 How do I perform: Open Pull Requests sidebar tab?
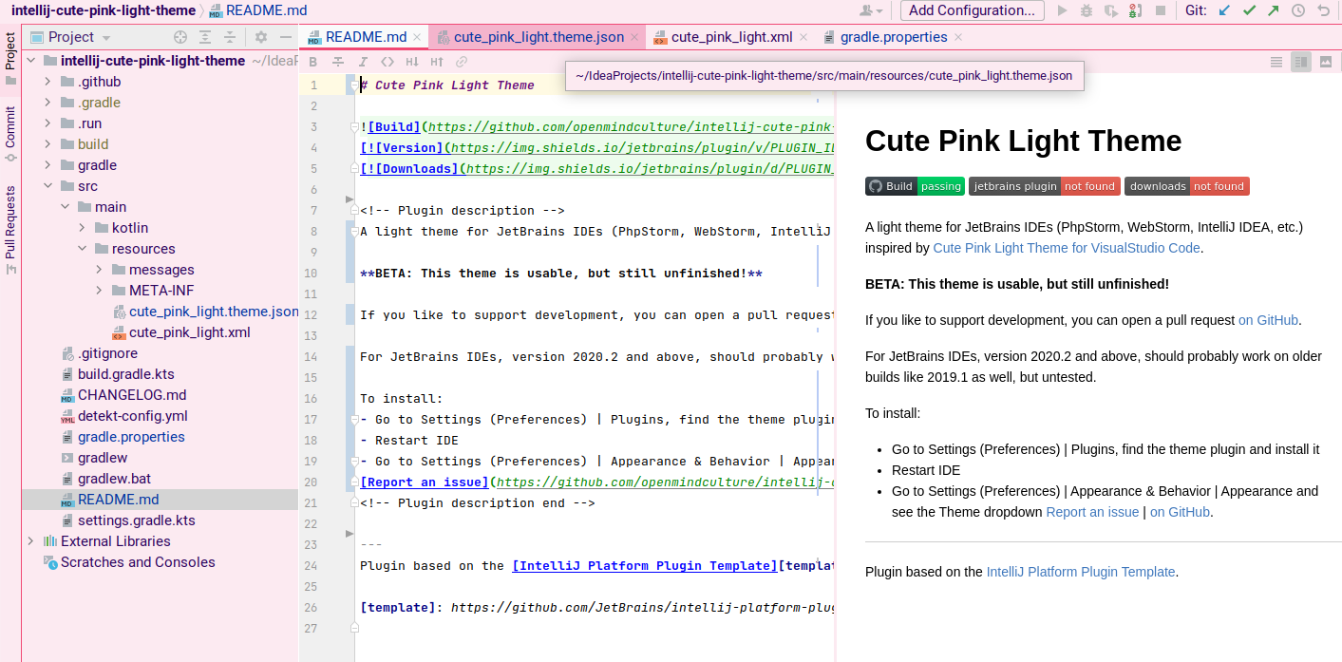pos(10,229)
